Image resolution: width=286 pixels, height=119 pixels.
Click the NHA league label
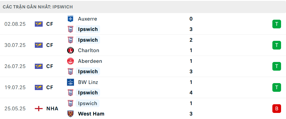[52, 109]
